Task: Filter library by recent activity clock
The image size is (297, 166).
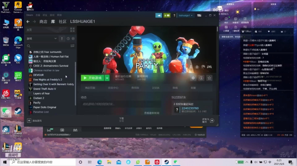Action: (68, 39)
